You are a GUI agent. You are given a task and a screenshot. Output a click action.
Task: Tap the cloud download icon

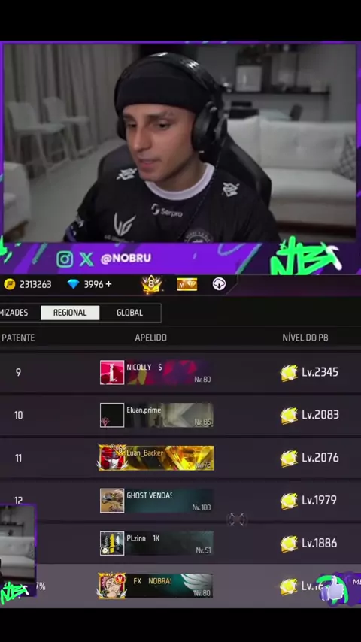[219, 284]
